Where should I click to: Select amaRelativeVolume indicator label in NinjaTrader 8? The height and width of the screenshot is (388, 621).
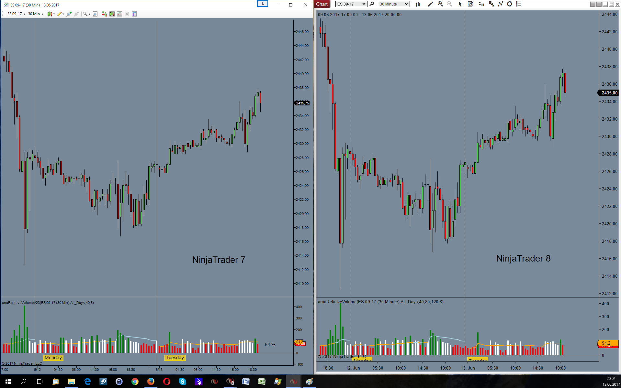pos(381,302)
